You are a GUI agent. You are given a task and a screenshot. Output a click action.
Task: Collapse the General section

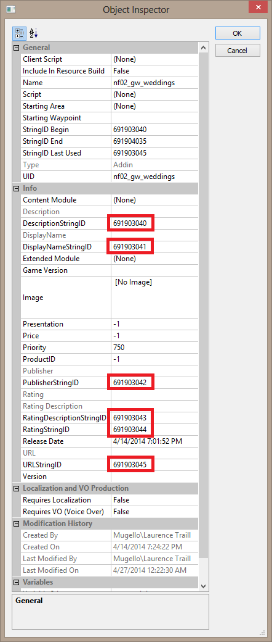[x=17, y=48]
